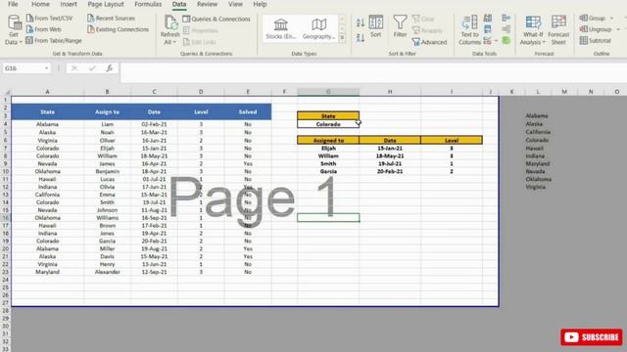Screen dimensions: 627x352
Task: Sort A to Z ascending
Action: click(361, 22)
